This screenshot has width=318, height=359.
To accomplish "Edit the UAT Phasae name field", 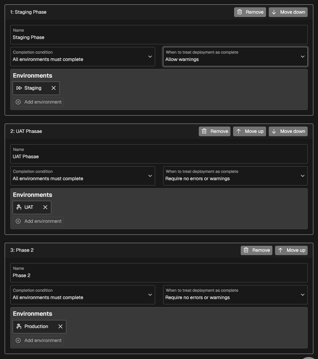I will tap(159, 154).
